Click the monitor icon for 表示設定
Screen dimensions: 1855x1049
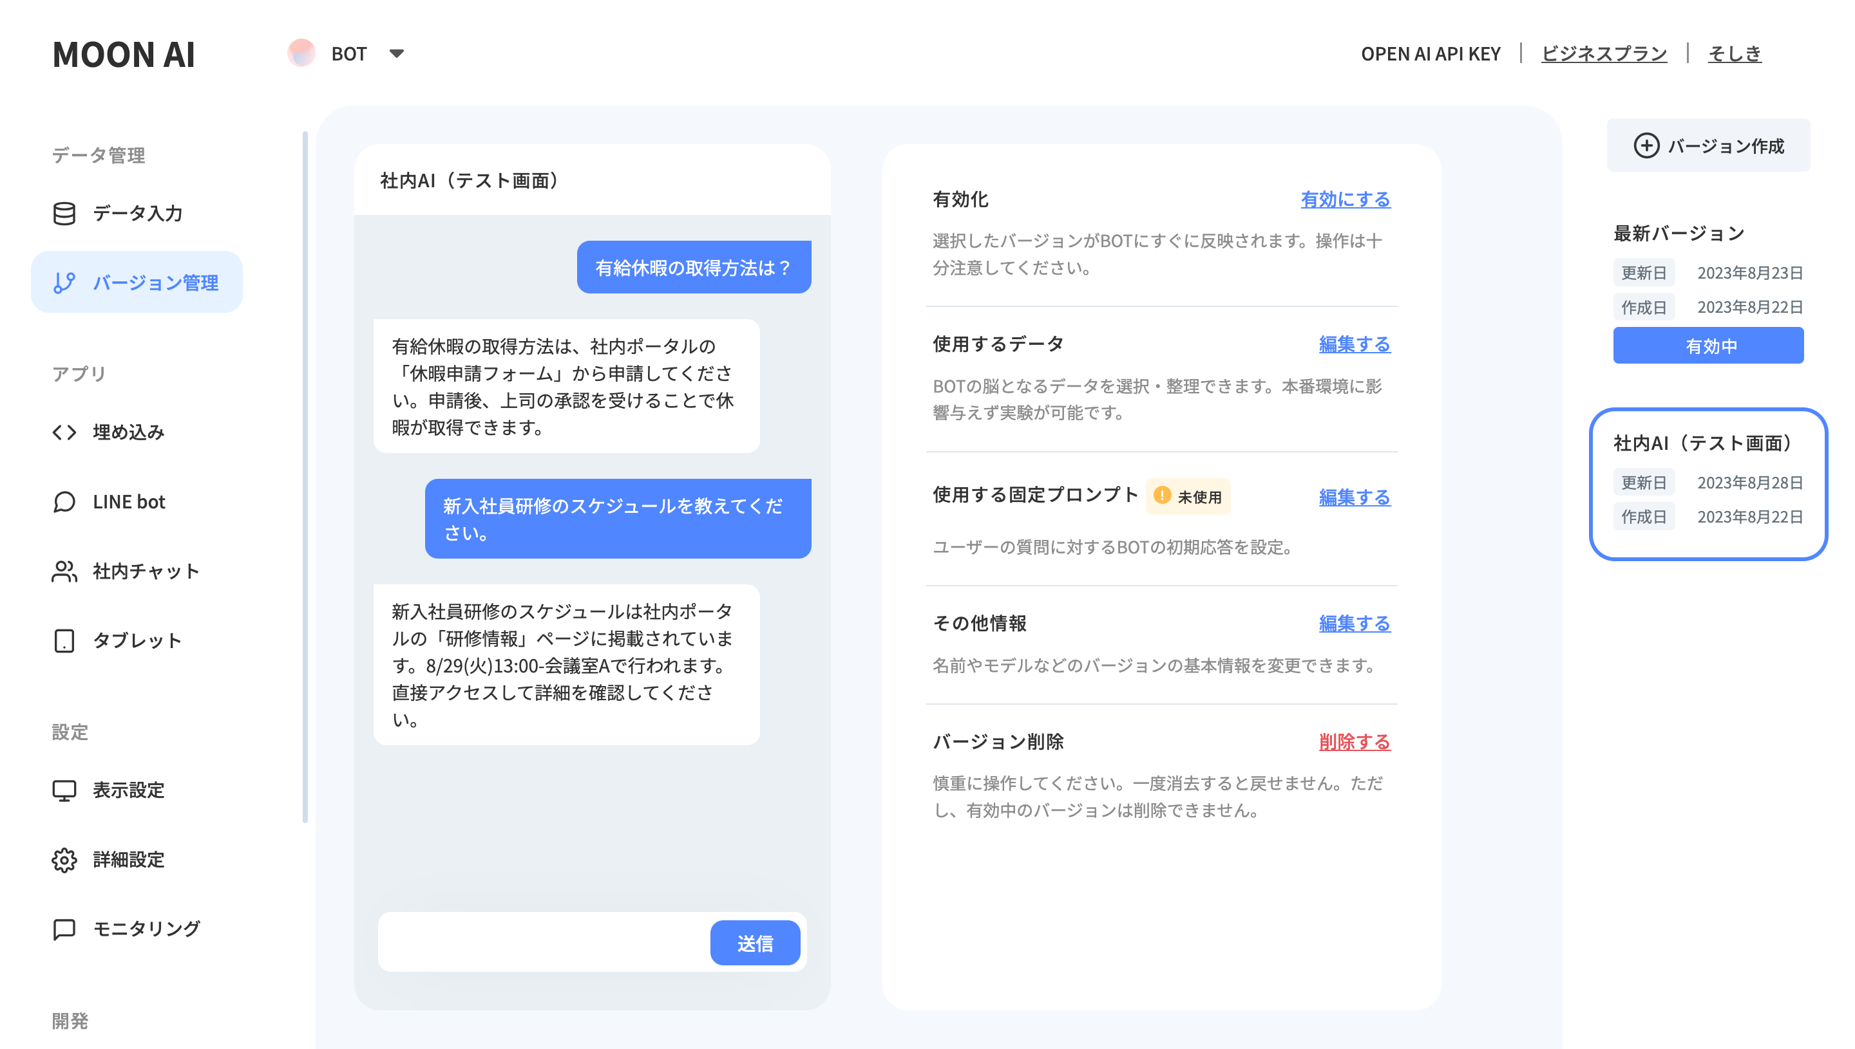pyautogui.click(x=64, y=790)
